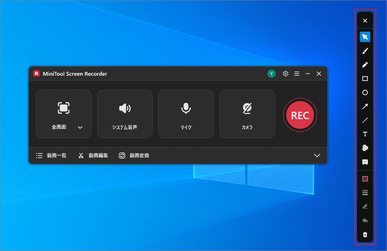Close the annotation toolbar
Screen dimensions: 387x251
point(365,21)
